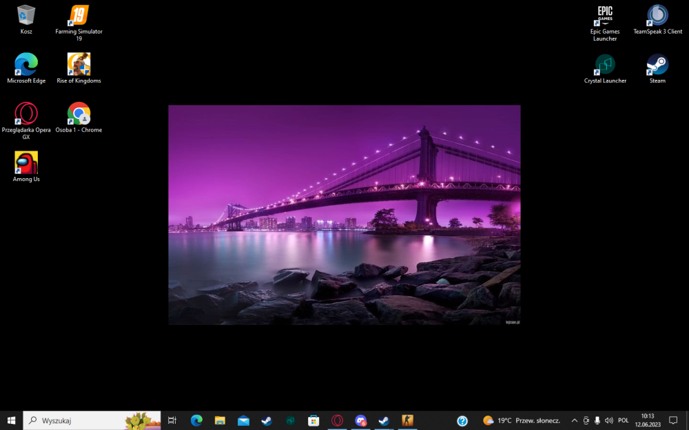Open the blue question mark help icon

462,420
